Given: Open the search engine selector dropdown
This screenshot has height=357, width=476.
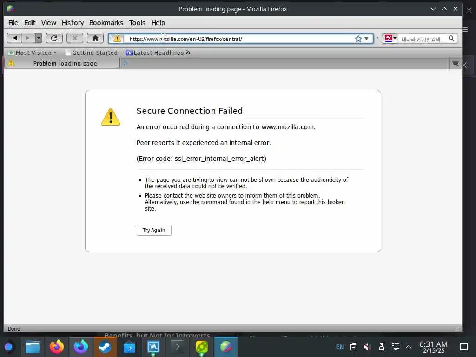Looking at the screenshot, I should pyautogui.click(x=390, y=39).
